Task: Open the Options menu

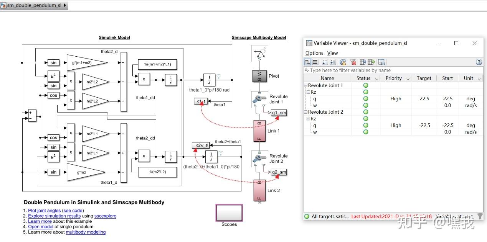Action: [314, 53]
